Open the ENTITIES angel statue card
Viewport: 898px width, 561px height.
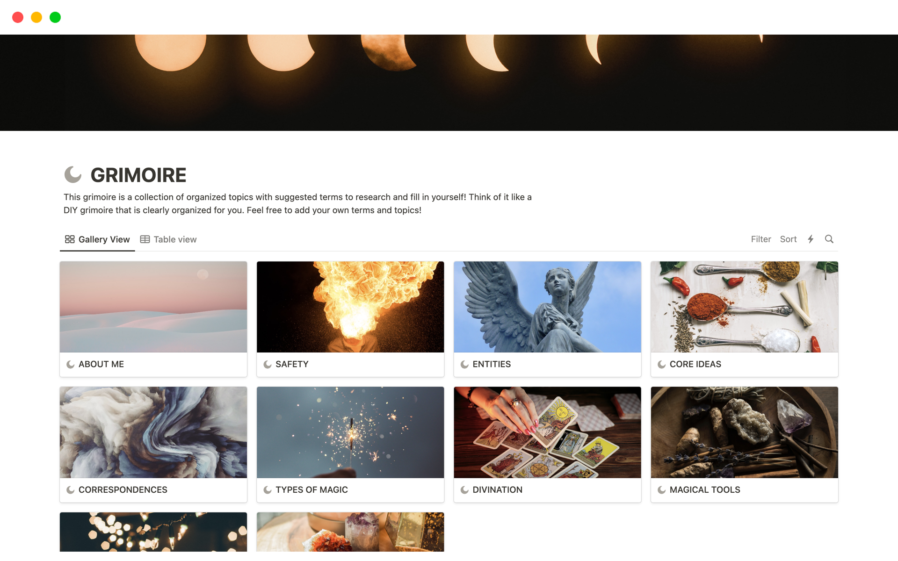547,319
